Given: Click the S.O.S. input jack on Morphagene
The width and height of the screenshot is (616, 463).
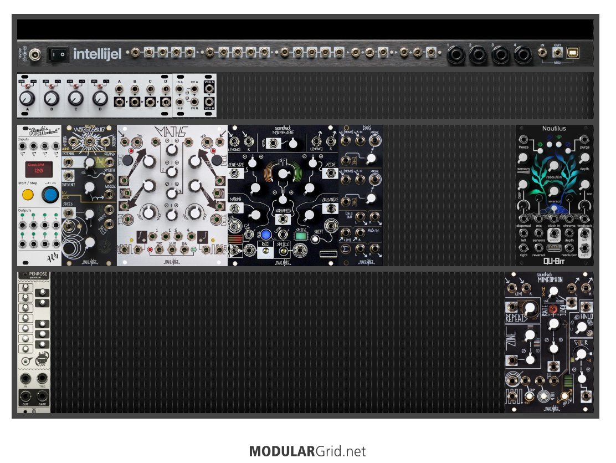Looking at the screenshot, I should click(273, 143).
